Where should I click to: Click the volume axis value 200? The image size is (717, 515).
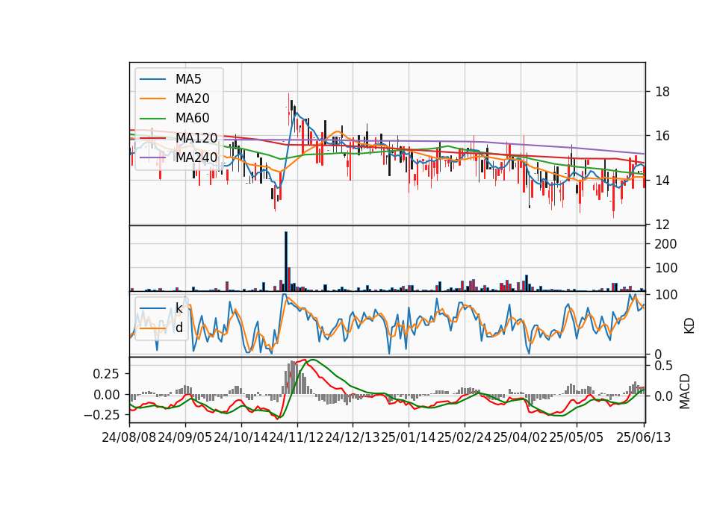click(665, 244)
